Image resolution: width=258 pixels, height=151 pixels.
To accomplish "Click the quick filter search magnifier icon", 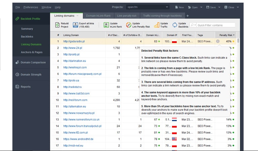I will 193,25.
